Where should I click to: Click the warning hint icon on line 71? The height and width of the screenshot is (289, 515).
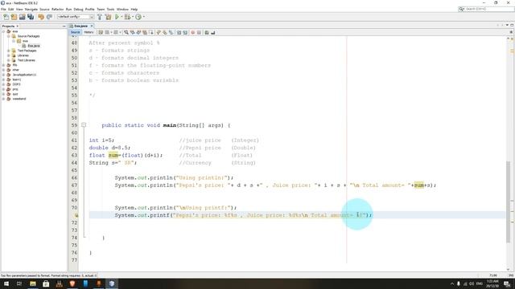76,215
